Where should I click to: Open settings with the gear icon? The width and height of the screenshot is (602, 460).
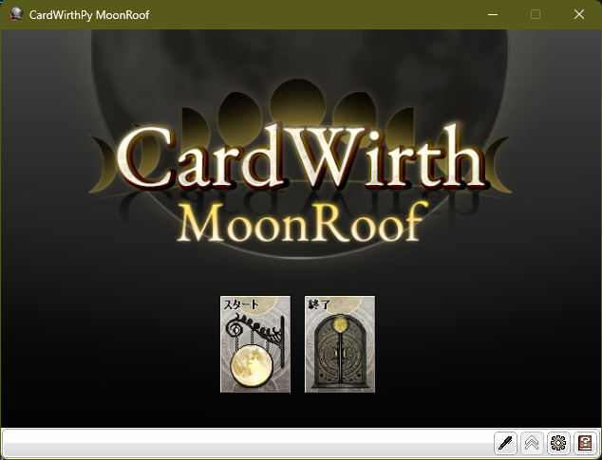click(x=558, y=443)
